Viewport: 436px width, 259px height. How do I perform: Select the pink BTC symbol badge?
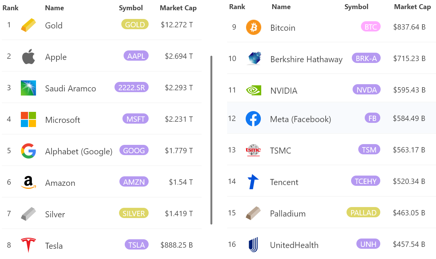(370, 27)
